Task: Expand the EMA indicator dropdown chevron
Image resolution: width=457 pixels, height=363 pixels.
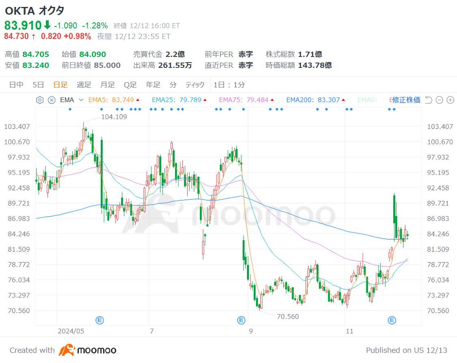Action: tap(81, 100)
